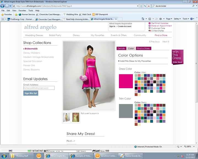198x159 pixels.
Task: Open the Wedding Stuff folder in the taskbar
Action: [21, 156]
